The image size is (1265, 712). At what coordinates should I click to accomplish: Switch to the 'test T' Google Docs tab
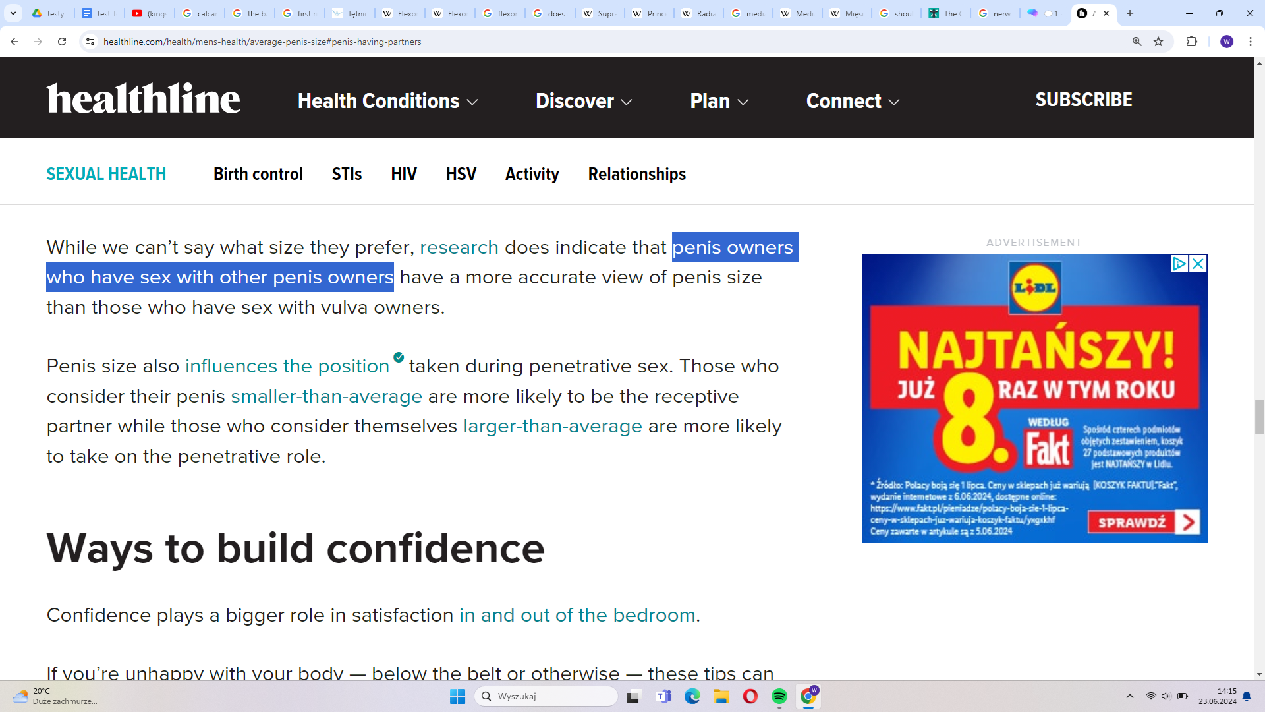coord(99,13)
